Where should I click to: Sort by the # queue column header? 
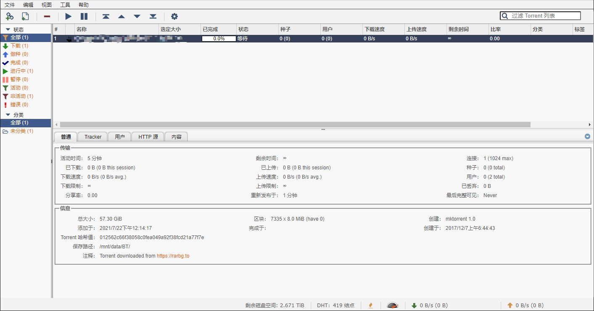pos(59,29)
